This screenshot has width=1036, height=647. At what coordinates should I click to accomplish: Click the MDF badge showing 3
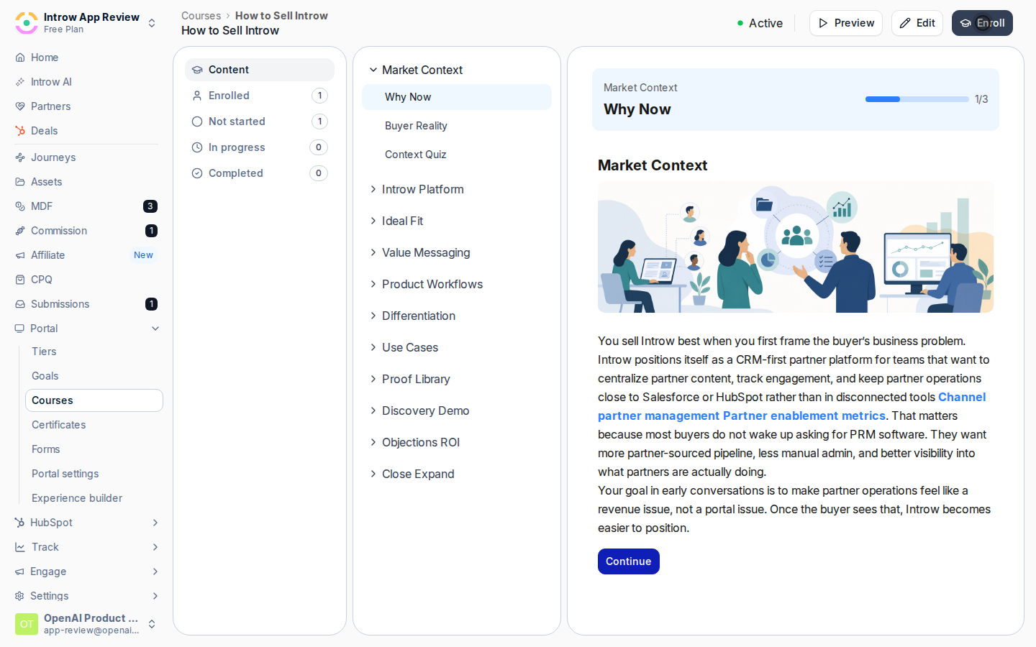coord(150,206)
